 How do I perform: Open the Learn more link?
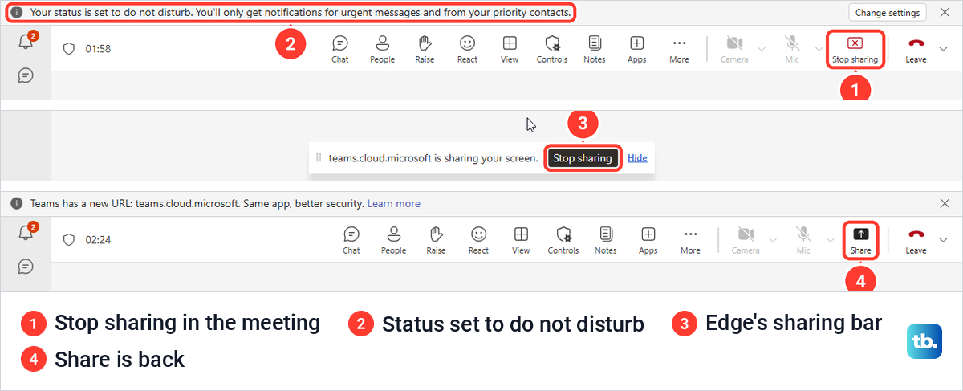pyautogui.click(x=393, y=204)
